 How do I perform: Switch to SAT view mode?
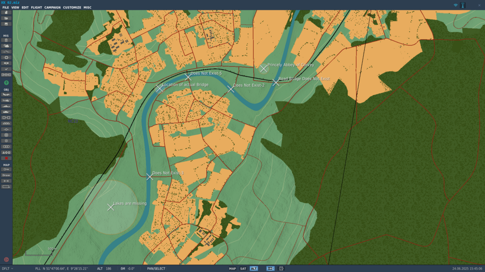[243, 269]
